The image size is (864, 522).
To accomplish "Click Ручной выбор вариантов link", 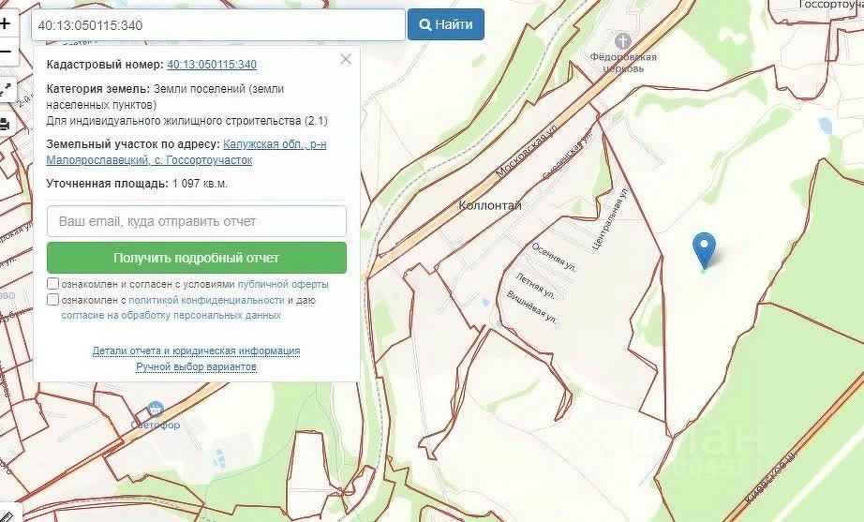I will click(x=196, y=366).
